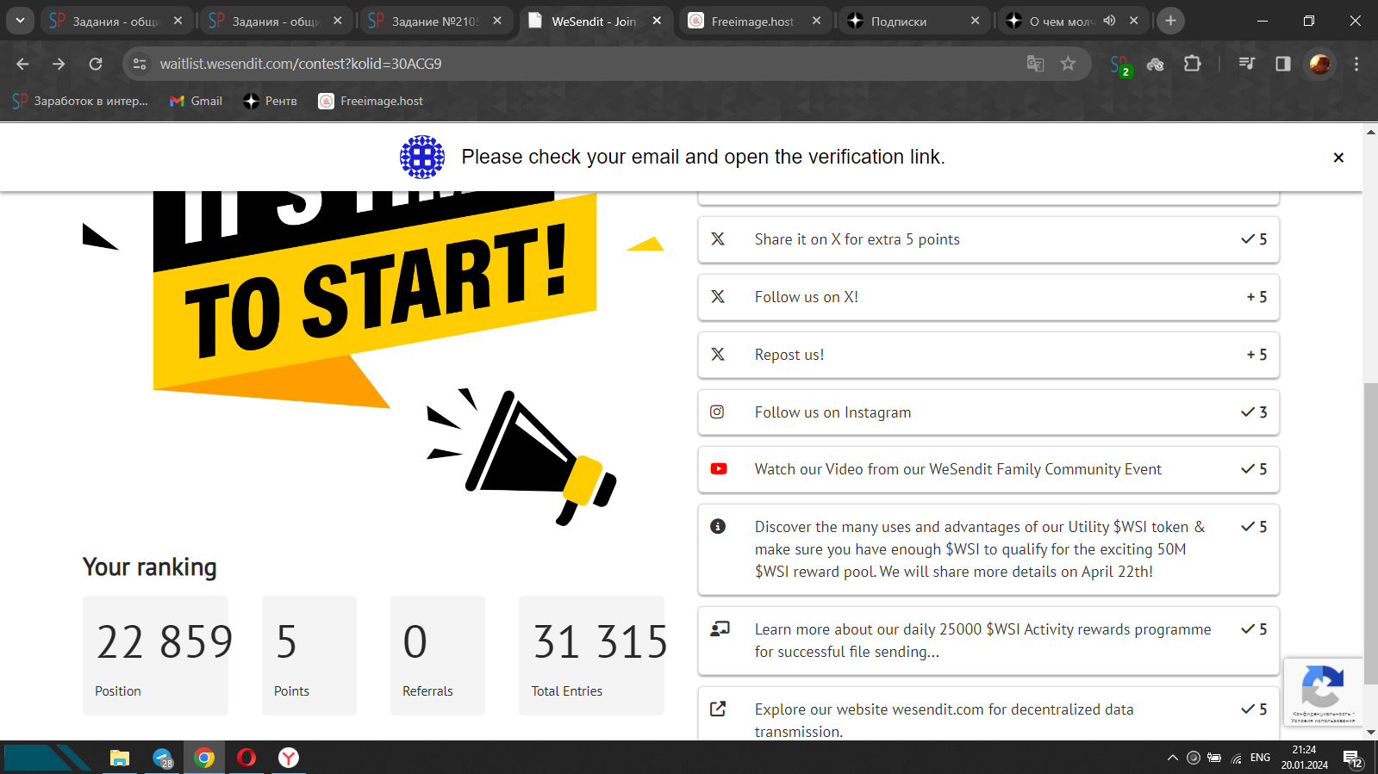Open the Рентв bookmark

271,101
